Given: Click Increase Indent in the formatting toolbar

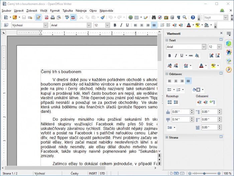Looking at the screenshot, I should pyautogui.click(x=181, y=25).
